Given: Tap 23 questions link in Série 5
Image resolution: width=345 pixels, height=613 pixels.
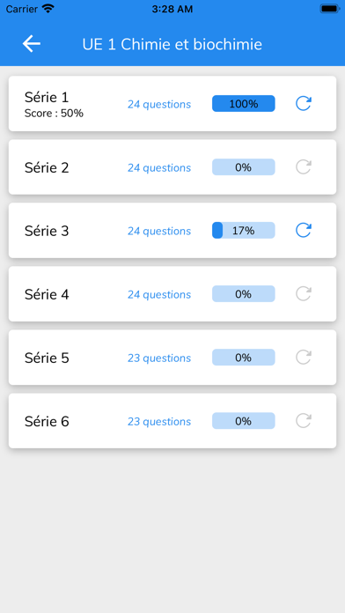Looking at the screenshot, I should click(159, 358).
